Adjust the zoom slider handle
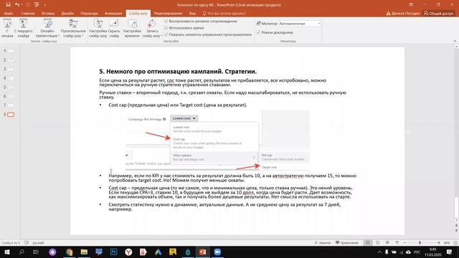 click(x=420, y=243)
